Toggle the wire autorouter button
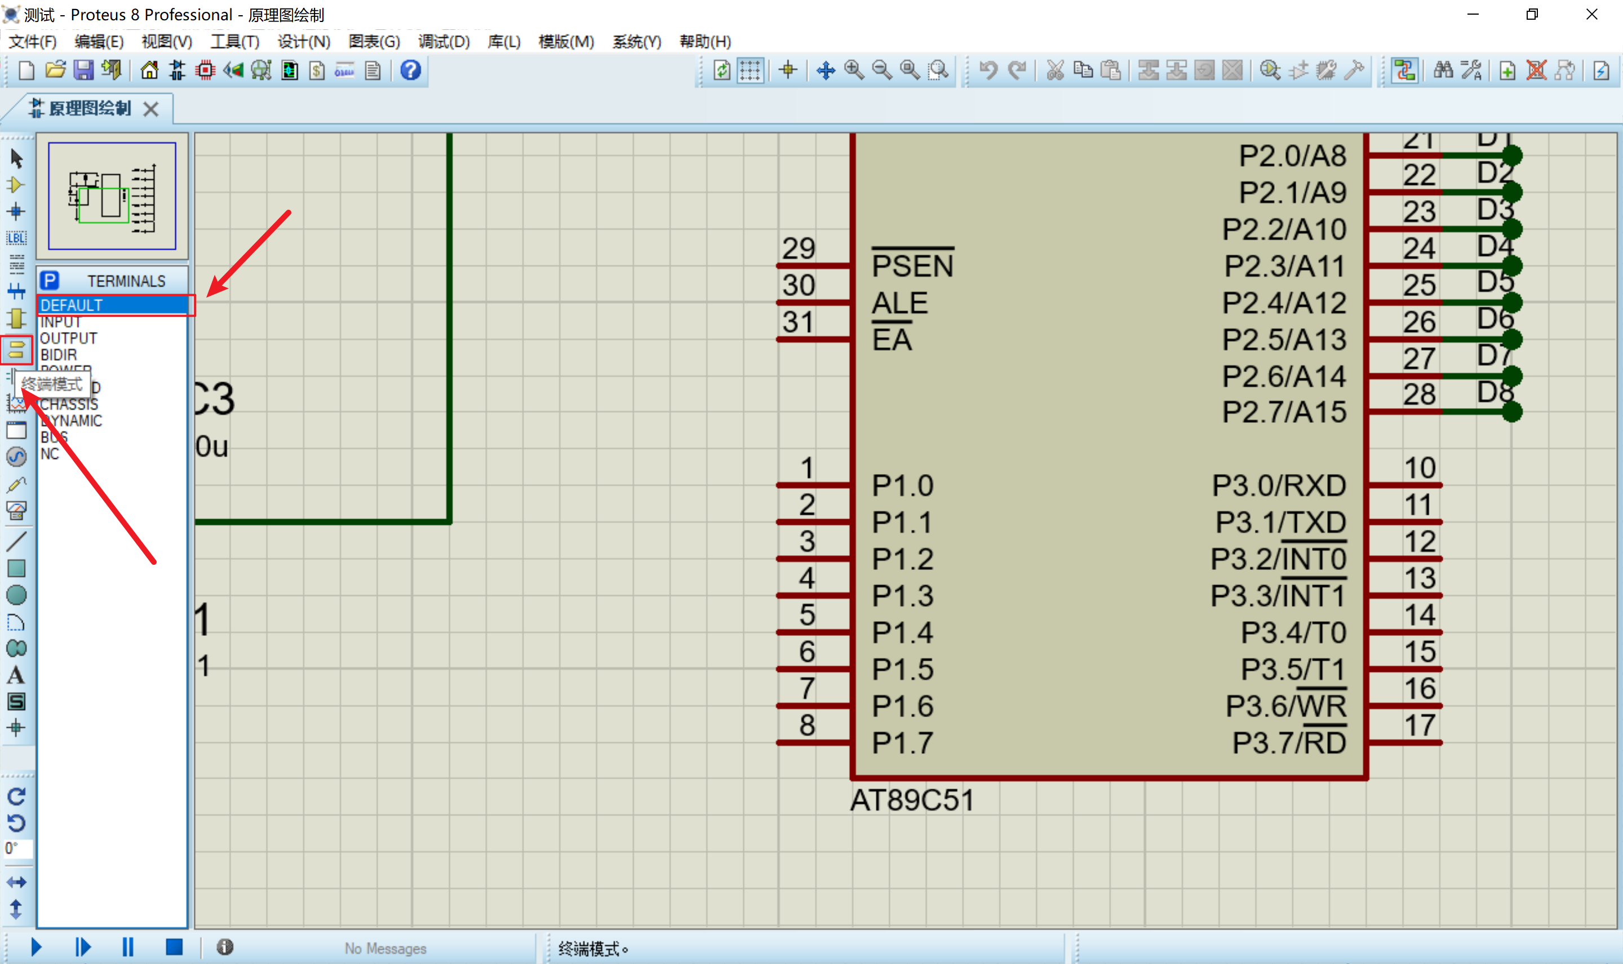The width and height of the screenshot is (1623, 964). click(x=1405, y=70)
